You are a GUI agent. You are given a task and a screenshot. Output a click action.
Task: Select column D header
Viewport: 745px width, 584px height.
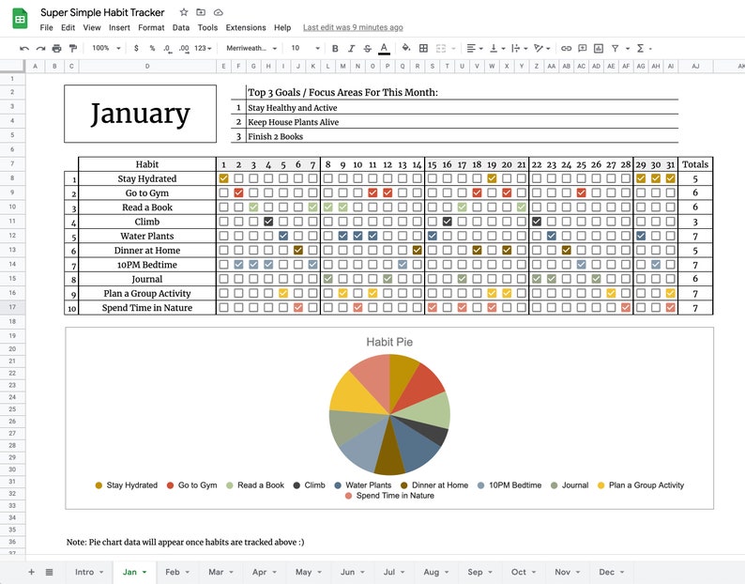147,66
